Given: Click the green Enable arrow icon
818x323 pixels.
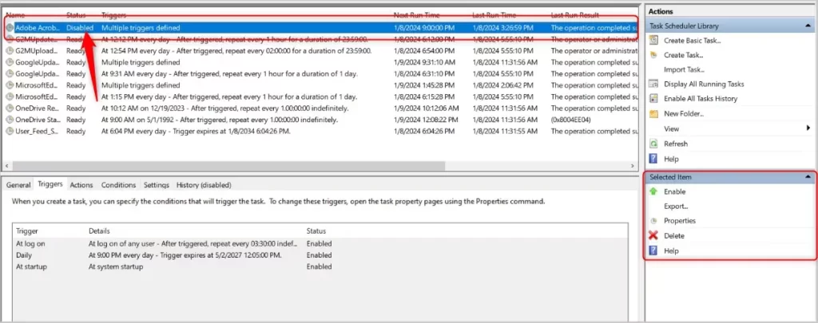Looking at the screenshot, I should tap(653, 191).
